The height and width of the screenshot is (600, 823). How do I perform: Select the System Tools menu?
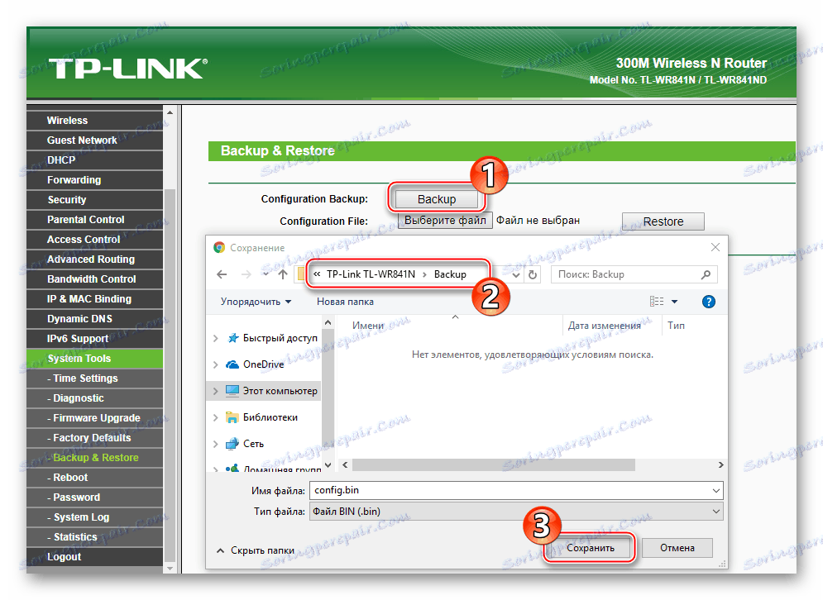(x=95, y=359)
